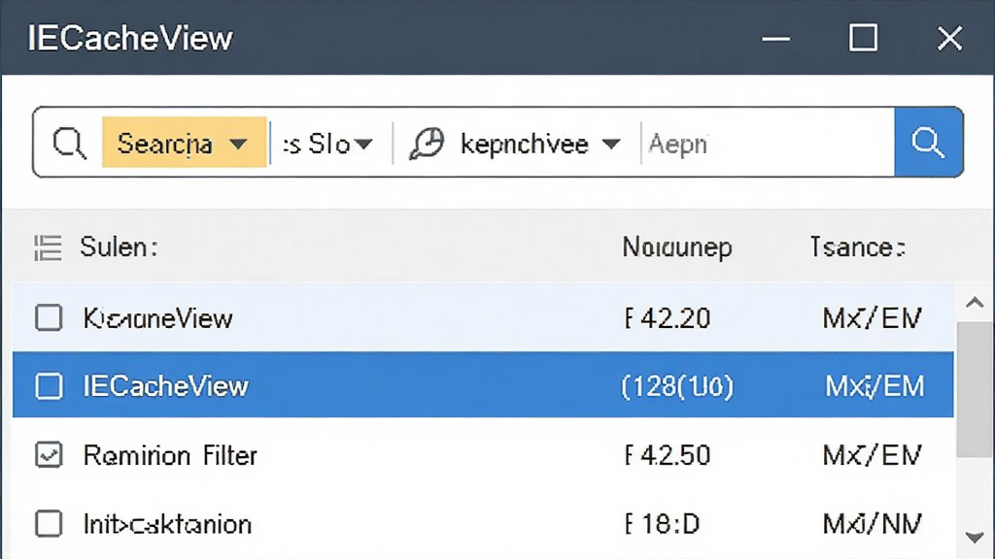Click the blue search button
This screenshot has height=559, width=995.
coord(928,142)
